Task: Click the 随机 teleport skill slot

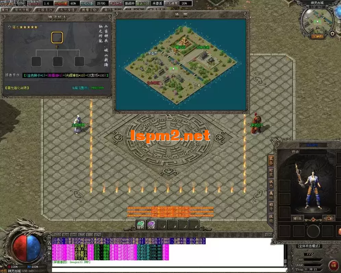Action: pyautogui.click(x=140, y=225)
